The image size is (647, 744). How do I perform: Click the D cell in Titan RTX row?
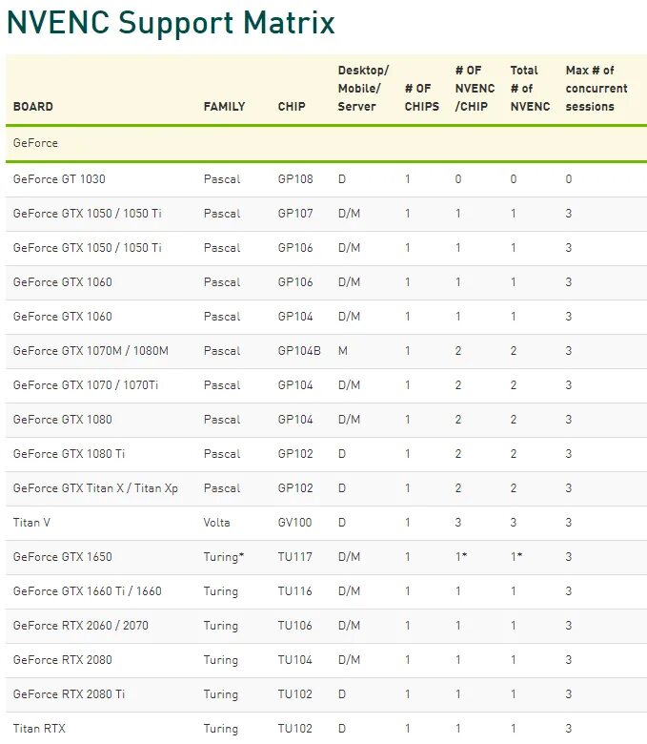342,729
